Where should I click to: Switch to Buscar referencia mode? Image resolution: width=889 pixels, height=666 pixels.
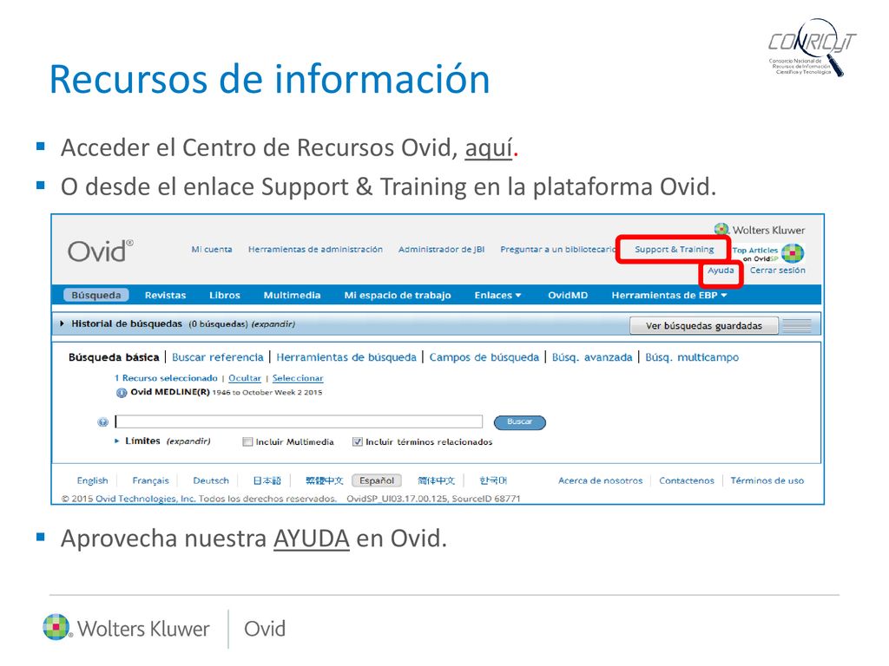coord(218,357)
